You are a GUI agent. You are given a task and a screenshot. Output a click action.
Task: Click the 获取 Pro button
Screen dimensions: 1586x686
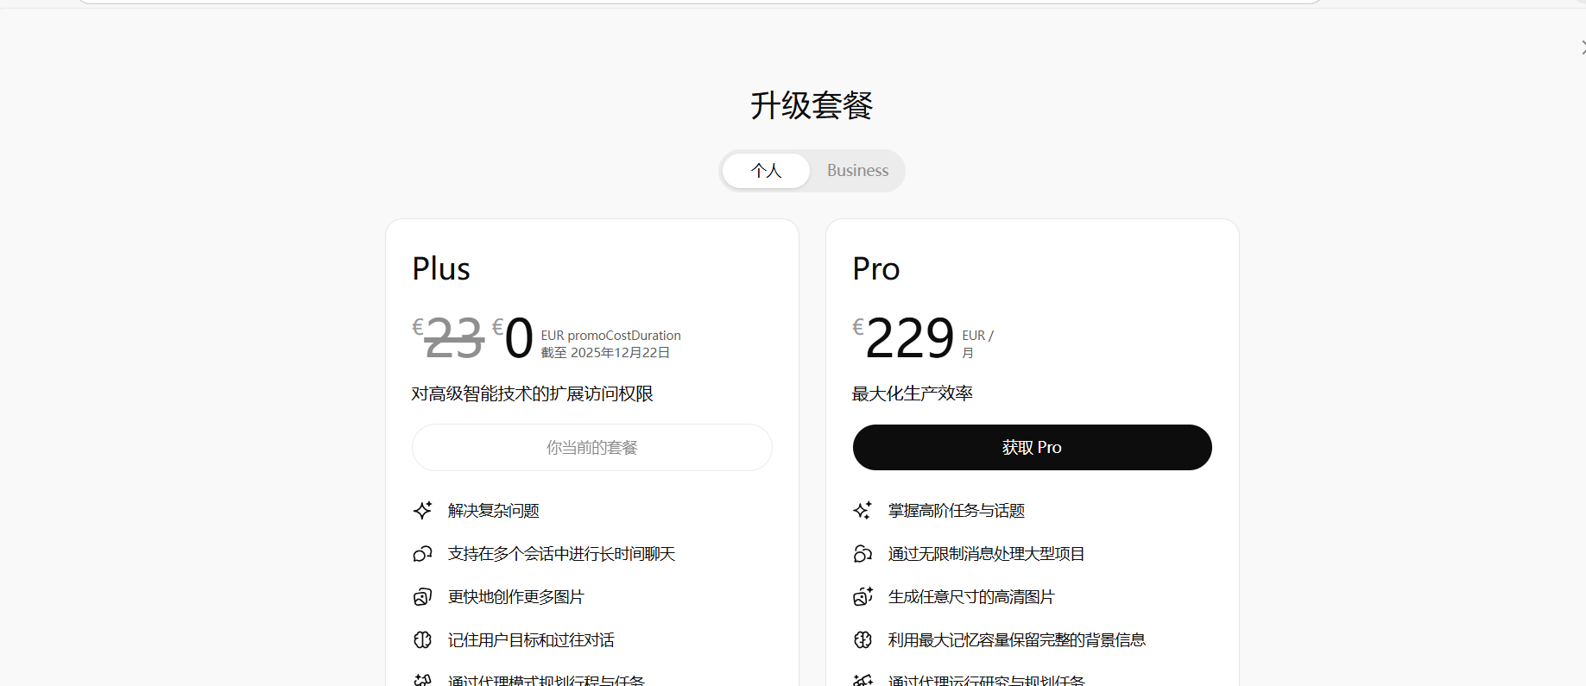(1032, 447)
